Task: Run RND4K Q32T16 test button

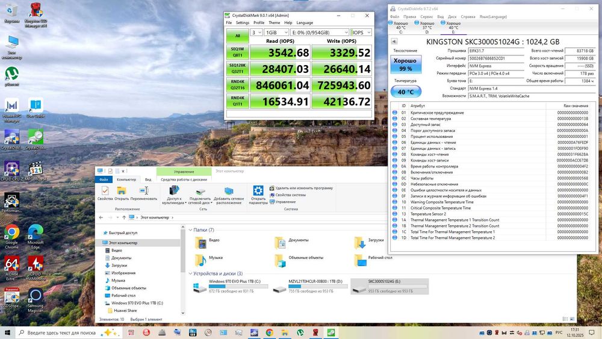Action: [x=238, y=85]
